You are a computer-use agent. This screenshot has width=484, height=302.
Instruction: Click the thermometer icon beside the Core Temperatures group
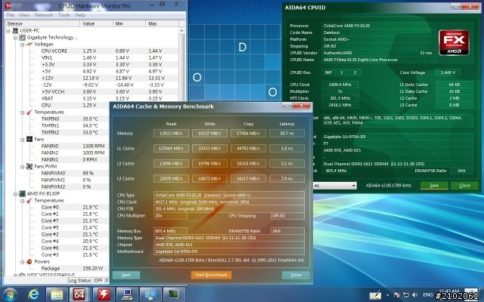coord(29,200)
